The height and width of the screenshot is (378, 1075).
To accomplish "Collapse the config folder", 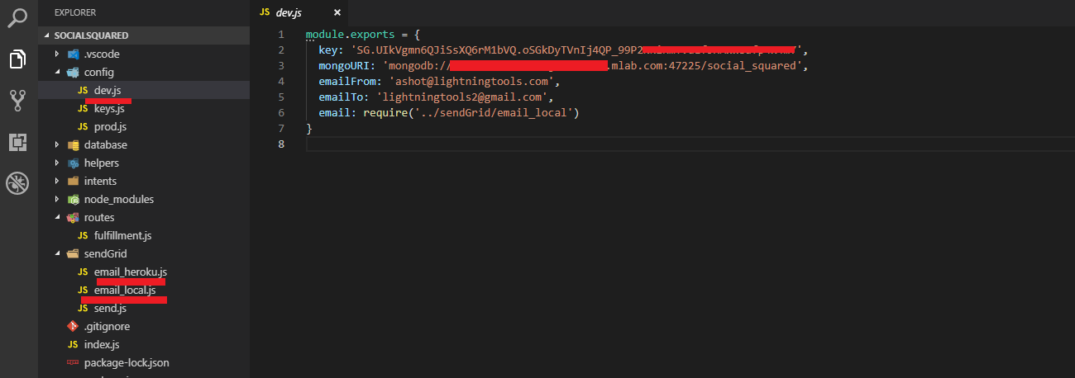I will pyautogui.click(x=57, y=72).
